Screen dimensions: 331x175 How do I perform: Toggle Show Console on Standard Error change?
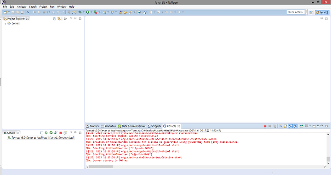(x=295, y=126)
